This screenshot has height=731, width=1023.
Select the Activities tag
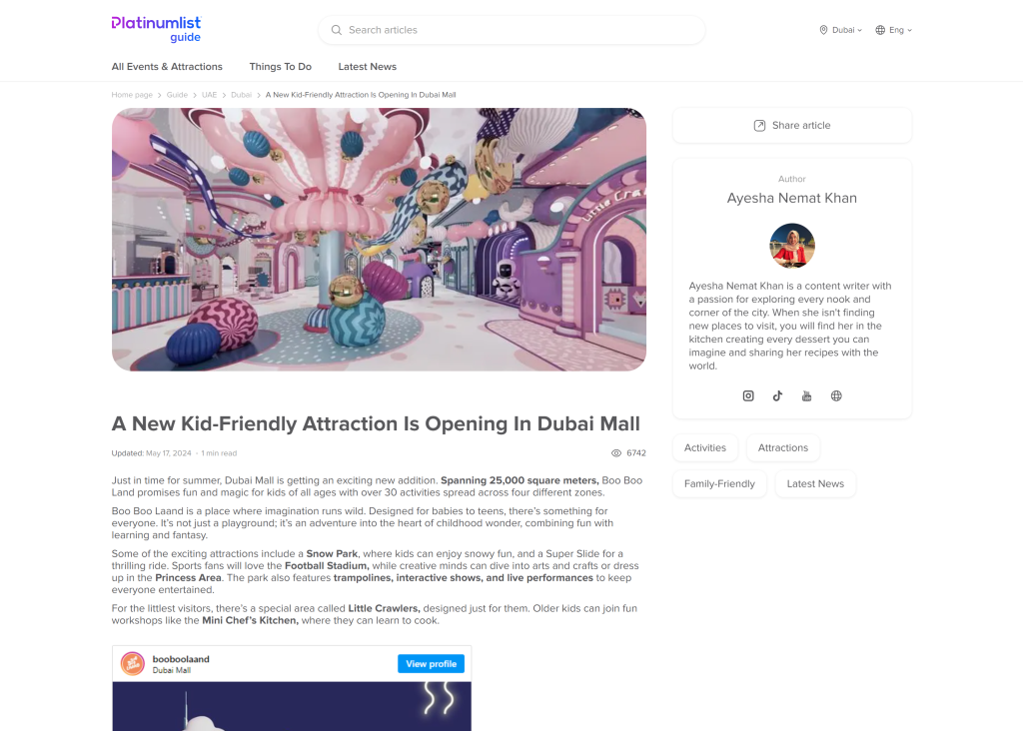(x=705, y=448)
